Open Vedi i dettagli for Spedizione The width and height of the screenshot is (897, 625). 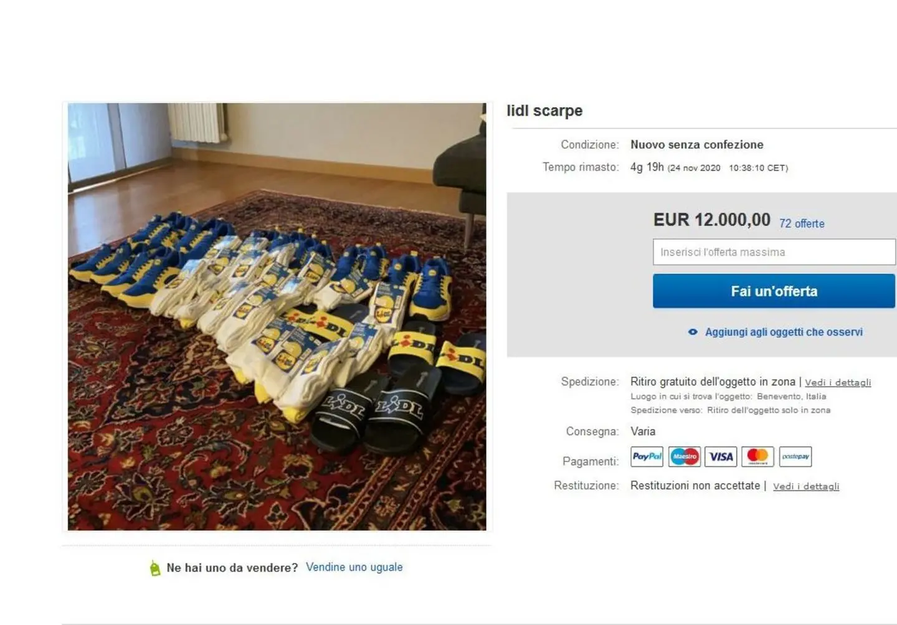click(x=838, y=383)
